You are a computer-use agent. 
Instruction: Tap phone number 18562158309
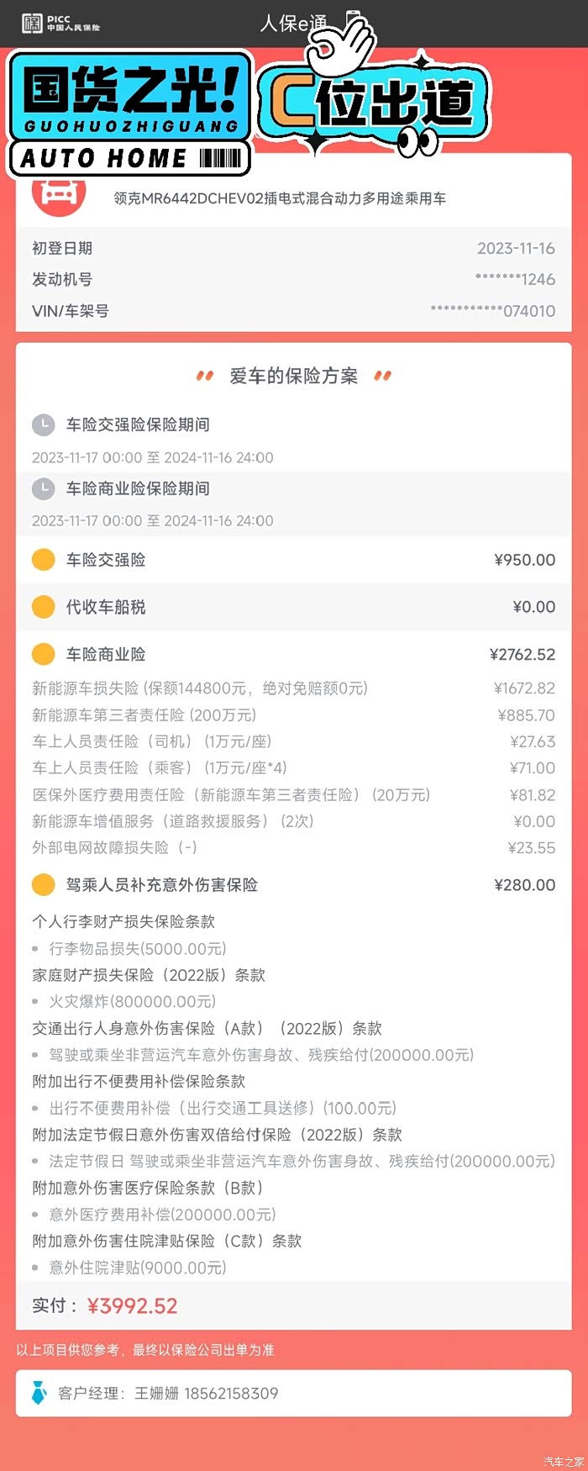[231, 1393]
